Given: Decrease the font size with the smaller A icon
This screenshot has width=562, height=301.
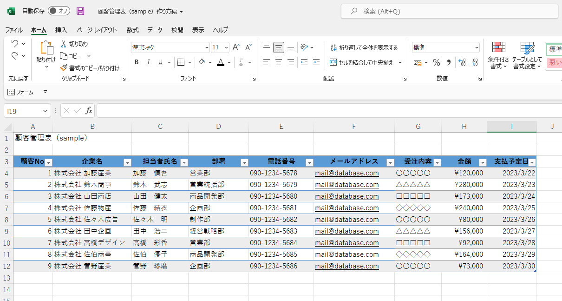Looking at the screenshot, I should (248, 47).
